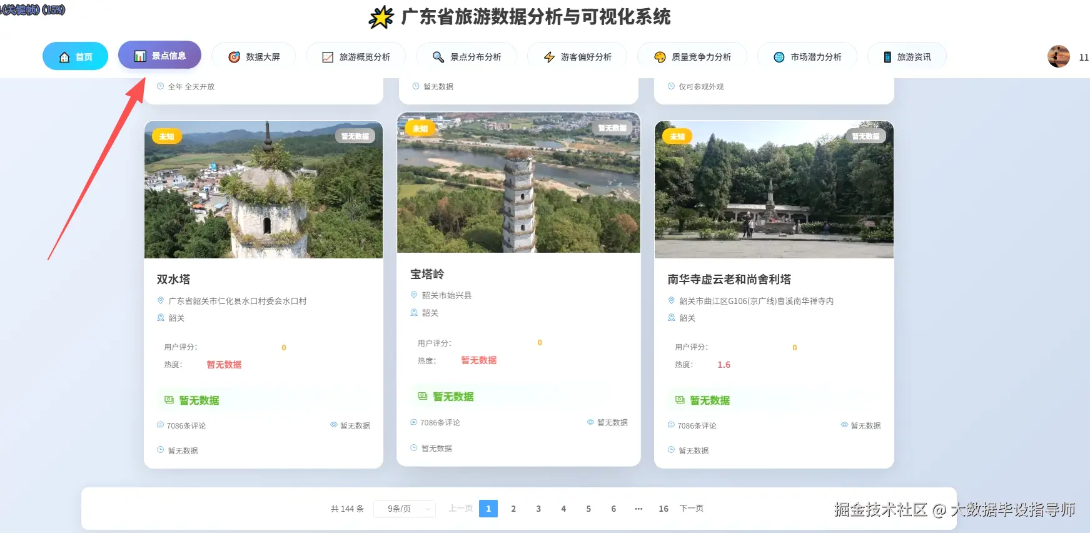The height and width of the screenshot is (533, 1090).
Task: Click the target icon of 数据大屏
Action: 234,57
